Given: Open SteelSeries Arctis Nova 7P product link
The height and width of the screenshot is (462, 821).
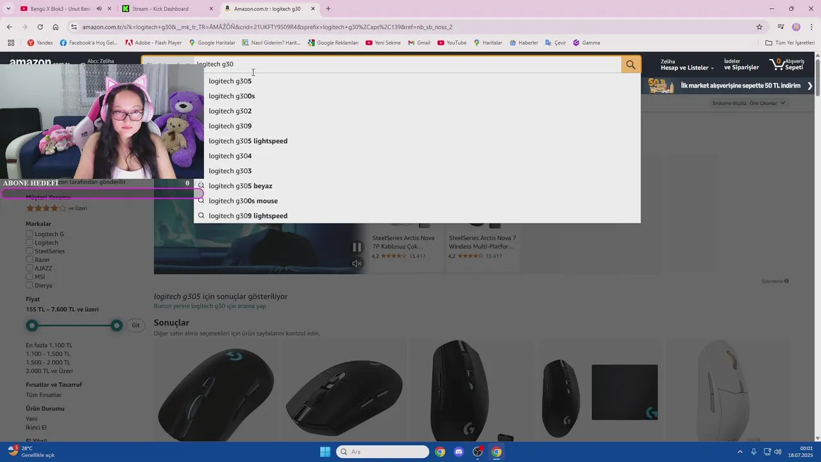Looking at the screenshot, I should point(403,242).
